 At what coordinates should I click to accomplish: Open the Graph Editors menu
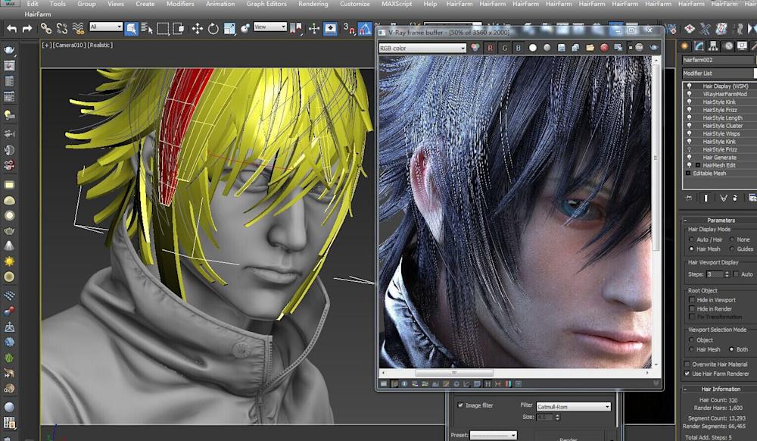click(x=266, y=4)
